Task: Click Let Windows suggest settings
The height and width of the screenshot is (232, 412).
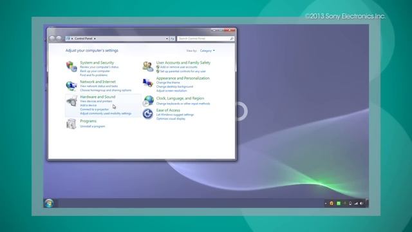Action: tap(175, 115)
